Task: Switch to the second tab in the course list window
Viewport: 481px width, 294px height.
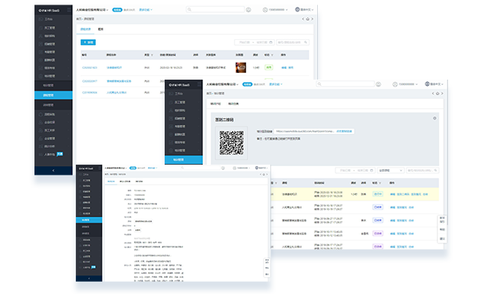Action: tap(100, 29)
